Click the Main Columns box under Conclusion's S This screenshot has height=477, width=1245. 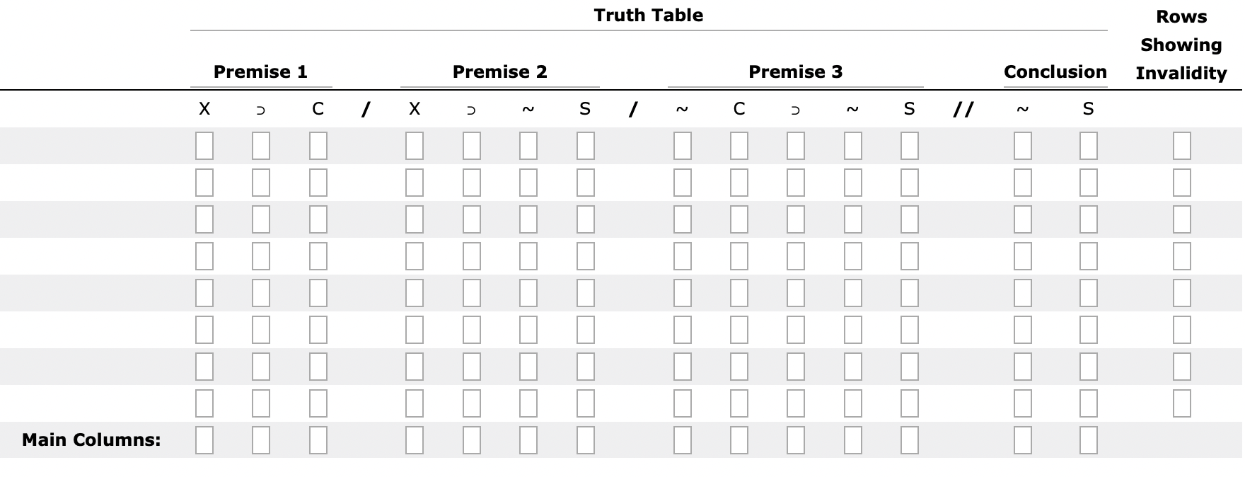[x=1088, y=439]
